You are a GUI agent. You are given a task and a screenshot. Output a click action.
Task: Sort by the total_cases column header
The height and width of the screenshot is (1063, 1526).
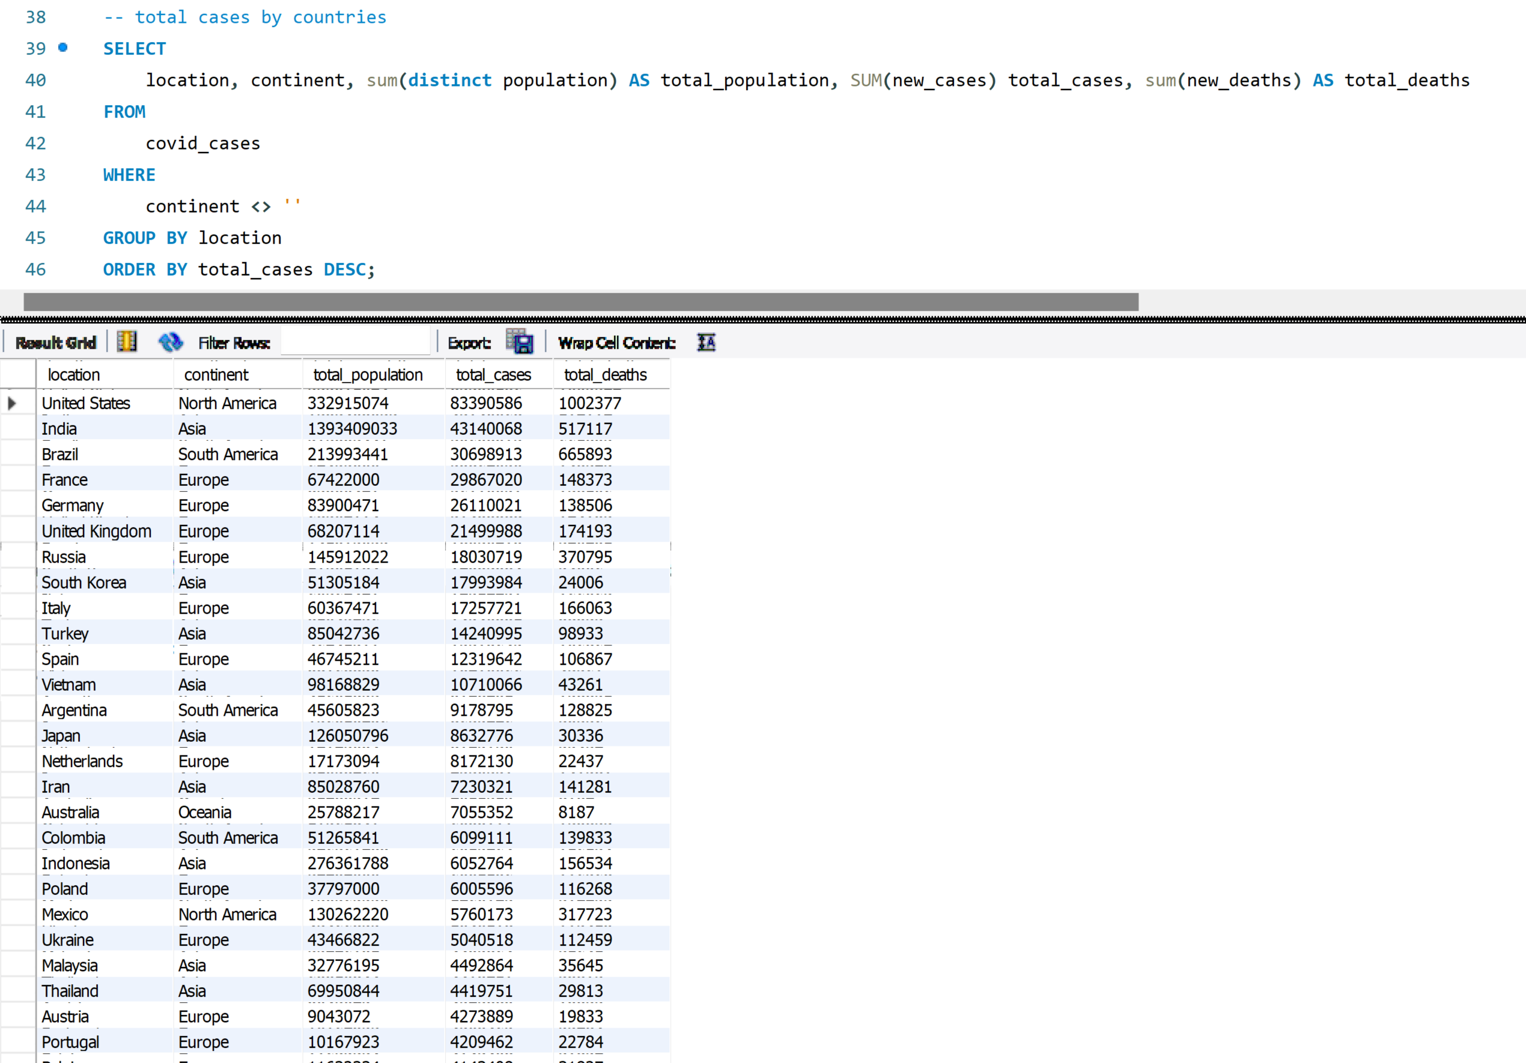(493, 375)
